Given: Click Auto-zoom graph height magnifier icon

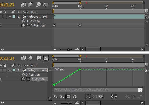Looking at the screenshot, I should click(88, 97).
